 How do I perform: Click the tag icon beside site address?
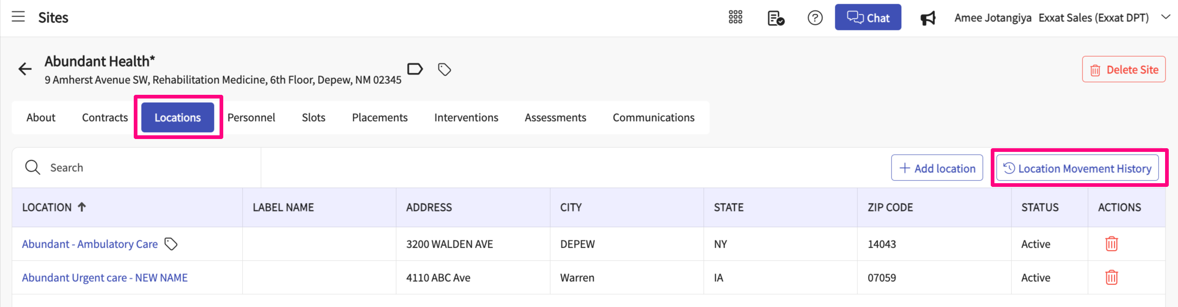444,70
